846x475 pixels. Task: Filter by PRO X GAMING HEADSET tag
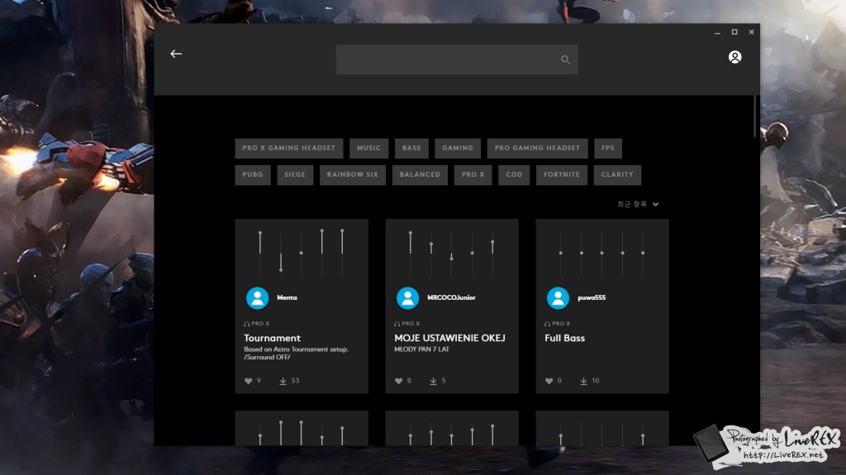(x=288, y=148)
